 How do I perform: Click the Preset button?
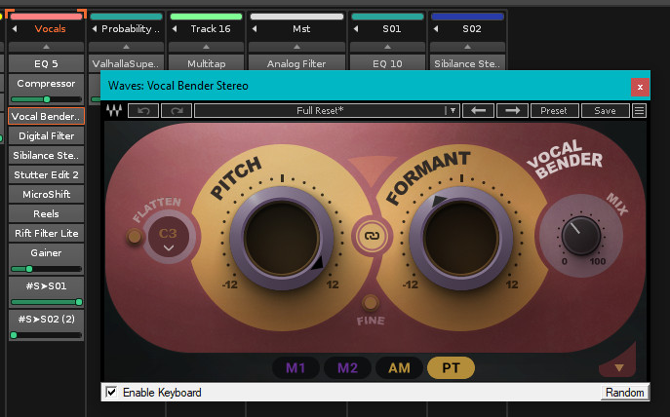click(x=554, y=110)
